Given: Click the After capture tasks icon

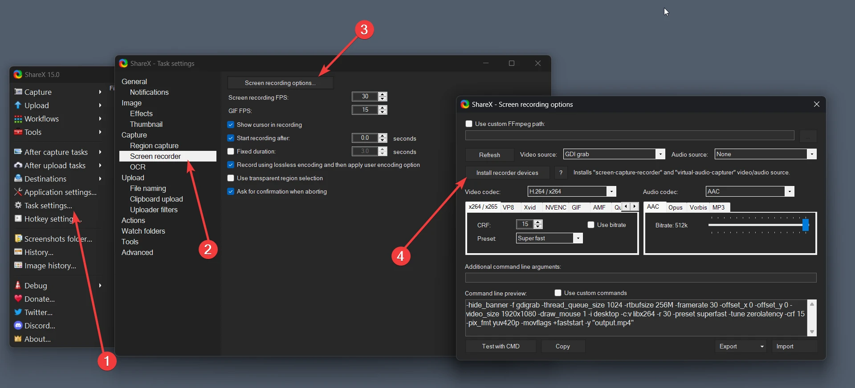Looking at the screenshot, I should coord(18,152).
